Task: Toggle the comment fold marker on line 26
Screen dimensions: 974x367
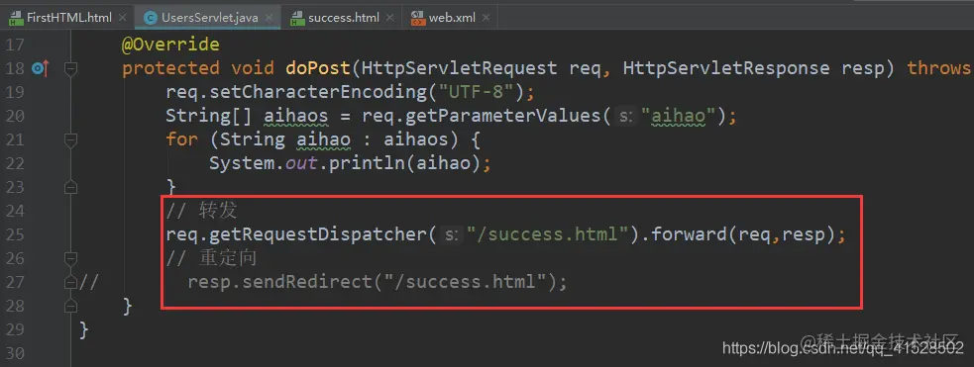Action: point(70,258)
